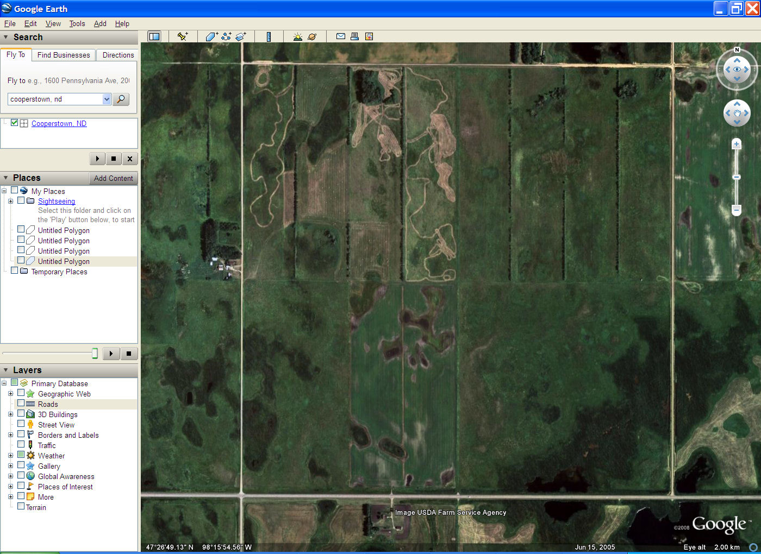Switch to the Directions tab
761x554 pixels.
point(118,55)
